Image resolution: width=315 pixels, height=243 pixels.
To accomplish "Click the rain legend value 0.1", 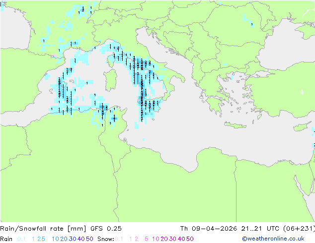I will click(21, 239).
